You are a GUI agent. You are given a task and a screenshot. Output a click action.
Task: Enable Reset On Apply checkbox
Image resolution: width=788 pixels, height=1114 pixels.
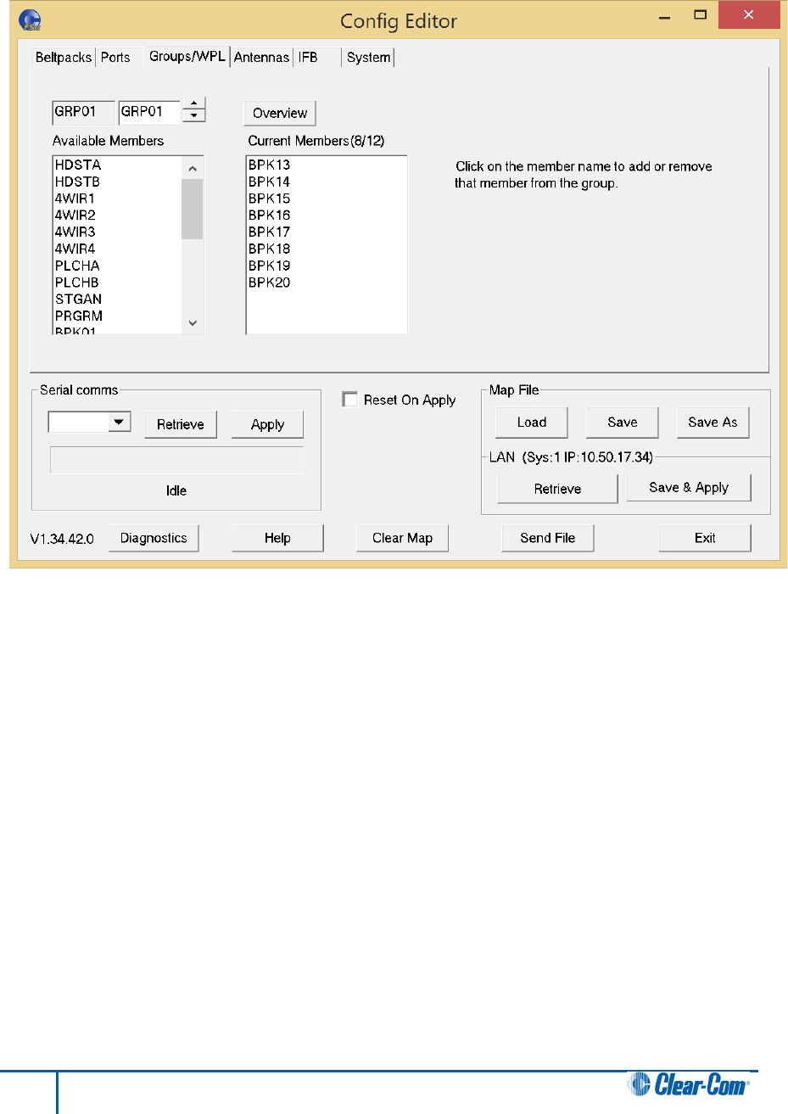349,400
